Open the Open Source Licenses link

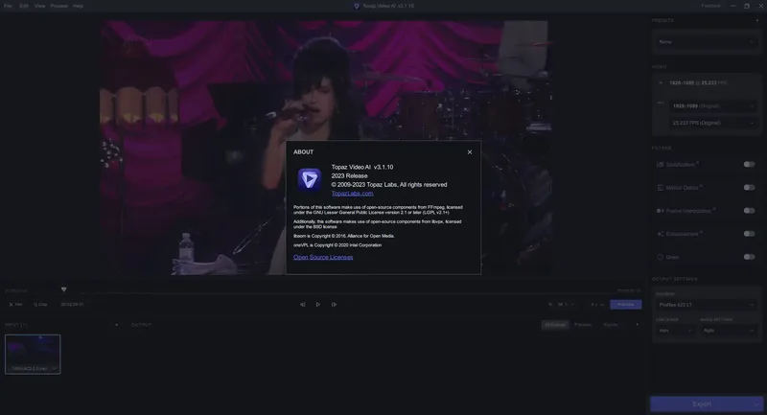[x=323, y=257]
